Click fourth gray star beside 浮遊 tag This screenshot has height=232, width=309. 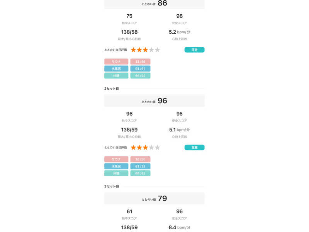pyautogui.click(x=151, y=50)
